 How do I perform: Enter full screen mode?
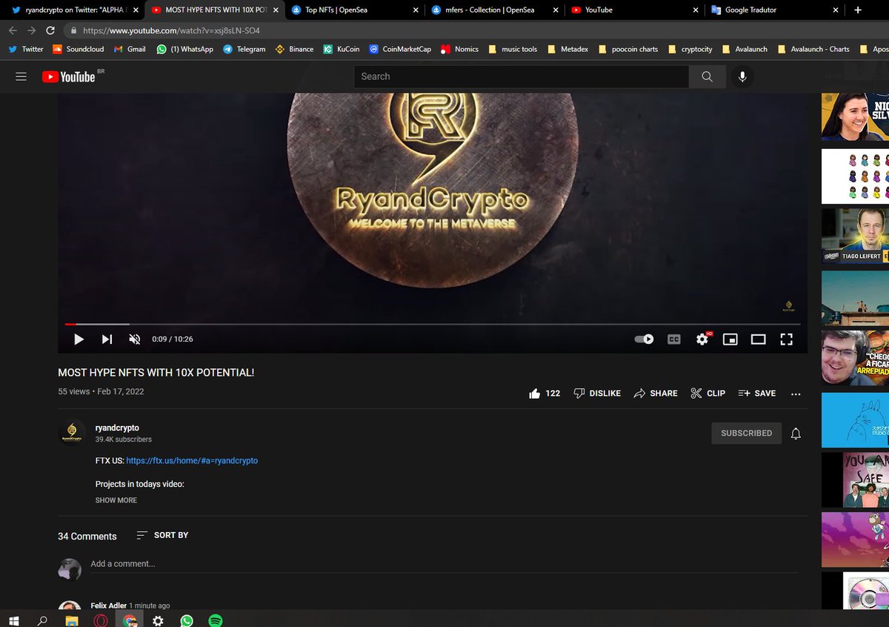click(x=786, y=339)
